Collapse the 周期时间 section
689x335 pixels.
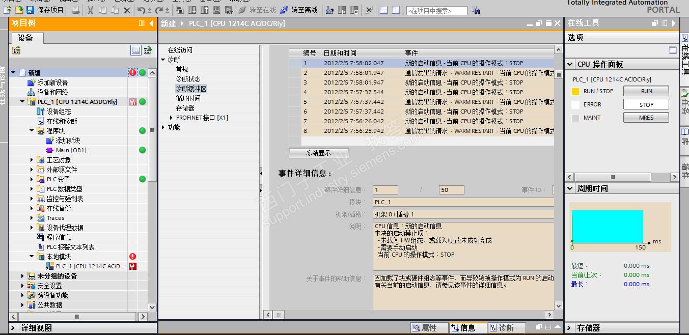tap(570, 188)
